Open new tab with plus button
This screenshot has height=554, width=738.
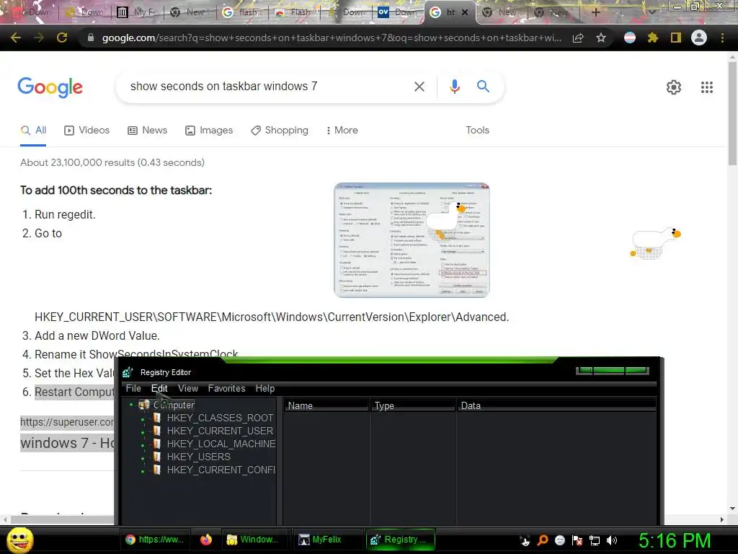(x=595, y=12)
